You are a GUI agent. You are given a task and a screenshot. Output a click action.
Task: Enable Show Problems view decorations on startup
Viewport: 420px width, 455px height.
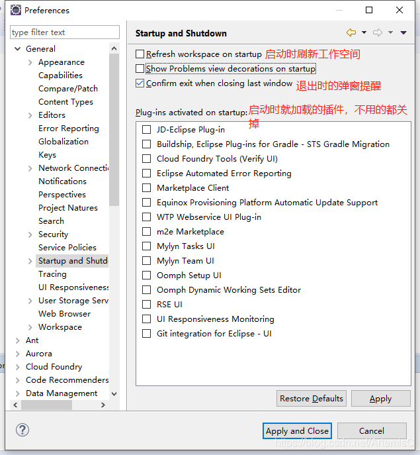pos(140,69)
